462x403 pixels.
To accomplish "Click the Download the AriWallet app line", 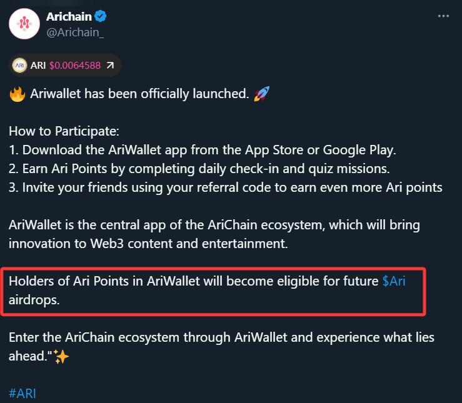I will pyautogui.click(x=203, y=150).
